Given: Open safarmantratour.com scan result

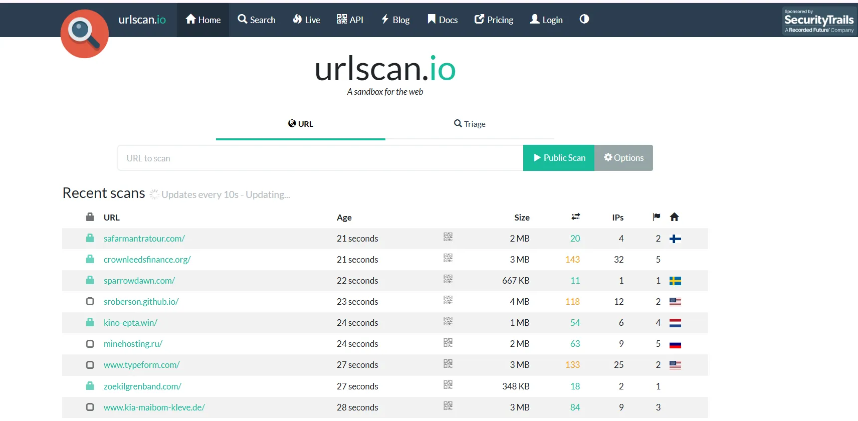Looking at the screenshot, I should pyautogui.click(x=144, y=239).
